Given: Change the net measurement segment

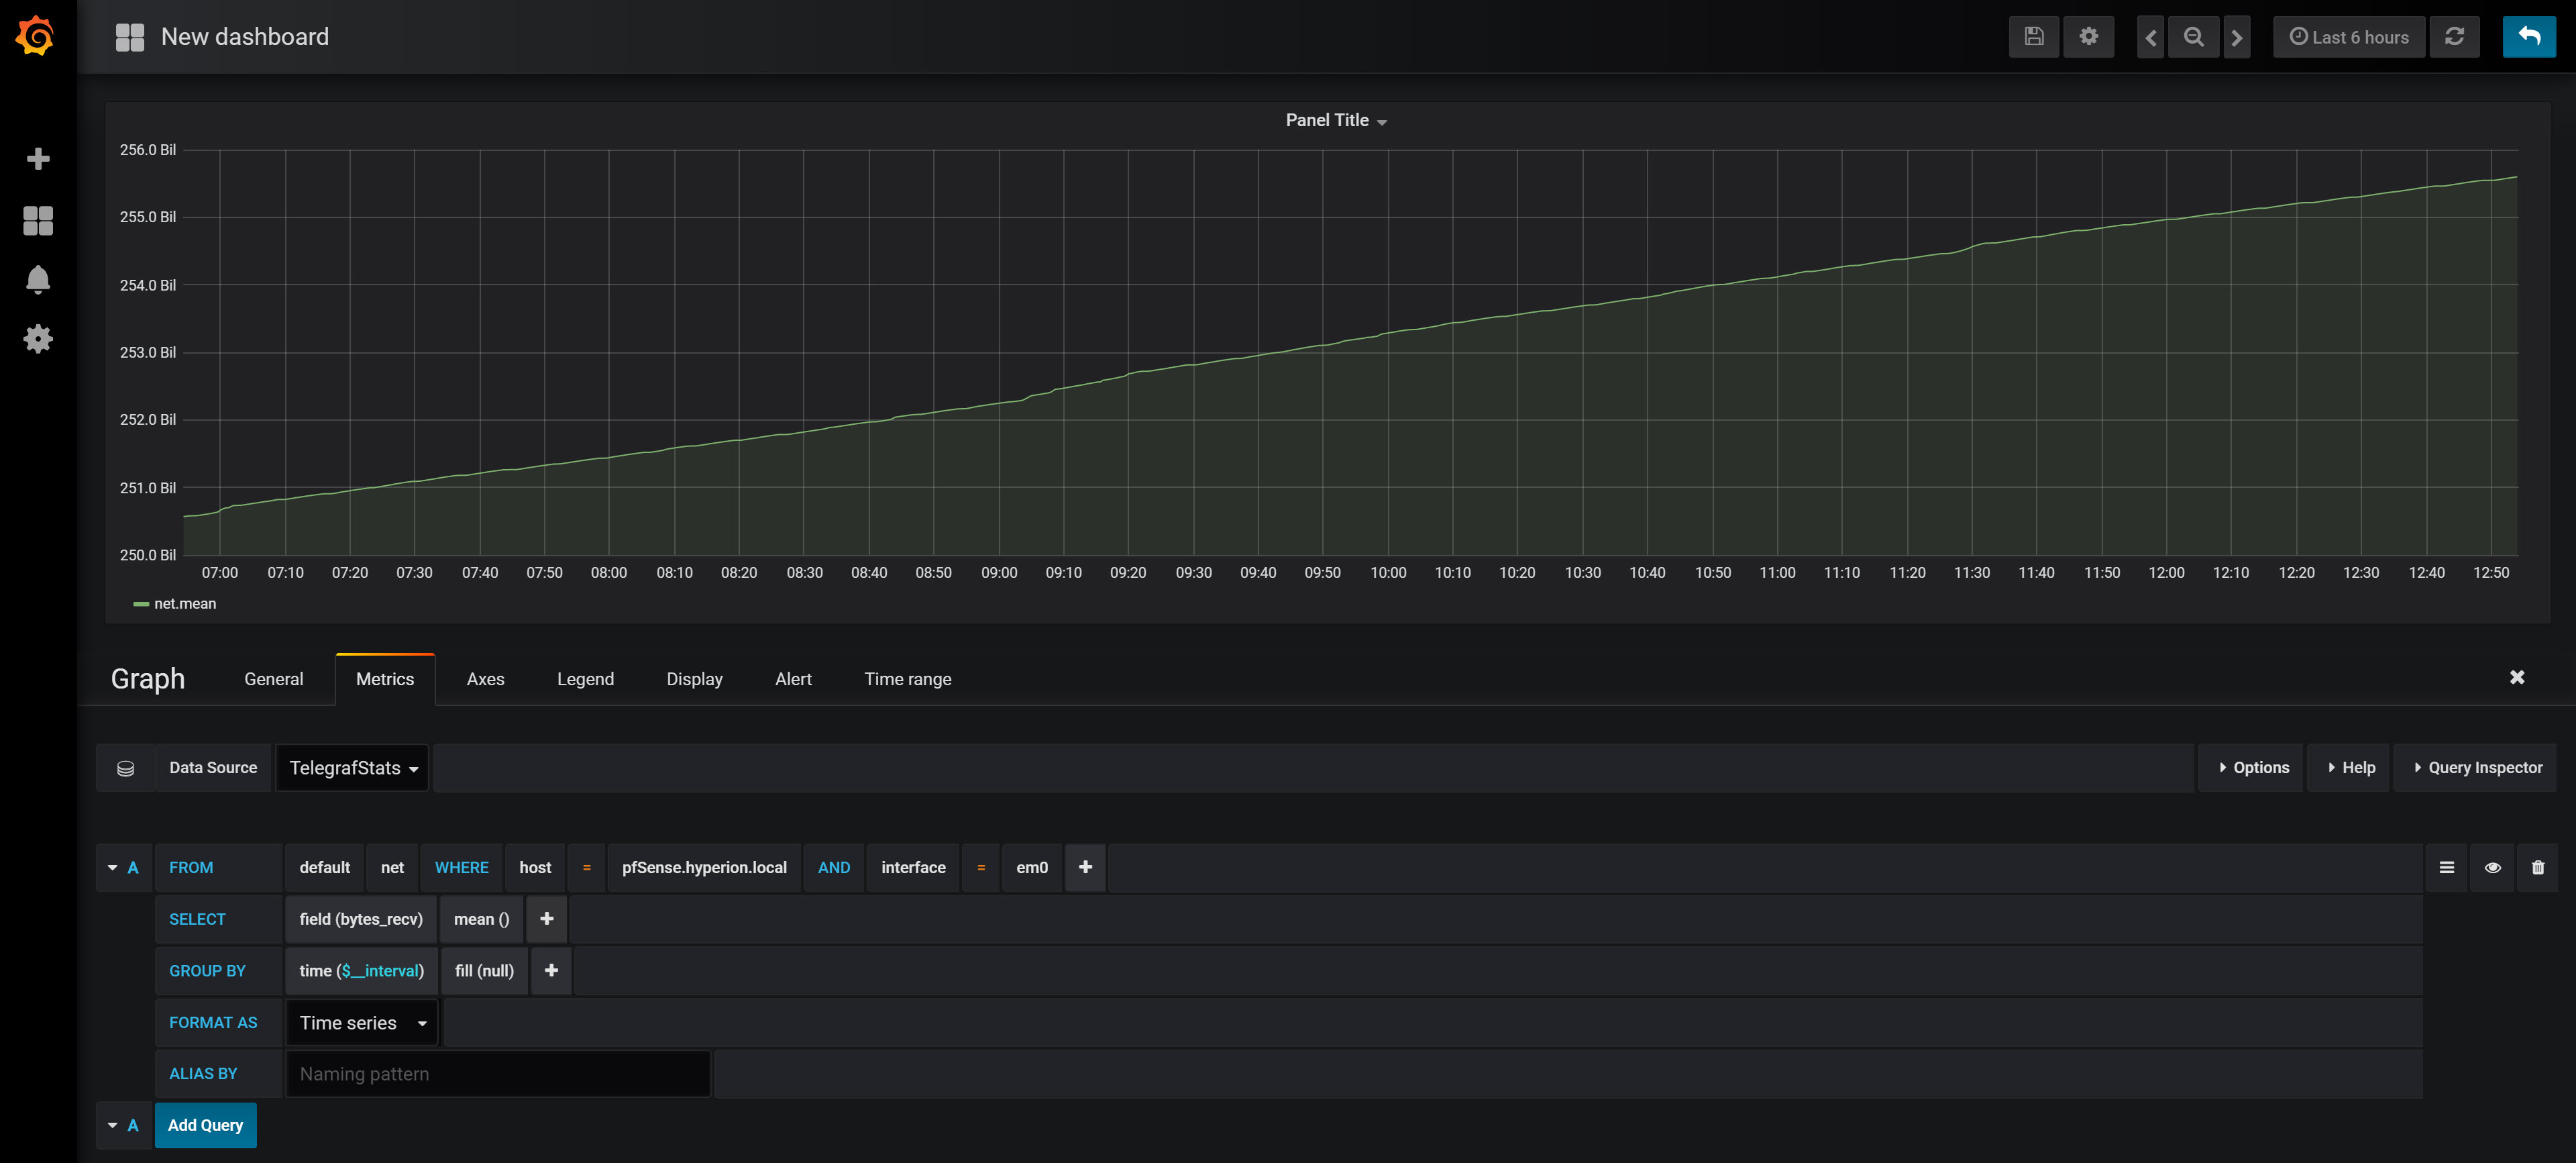Looking at the screenshot, I should tap(392, 868).
